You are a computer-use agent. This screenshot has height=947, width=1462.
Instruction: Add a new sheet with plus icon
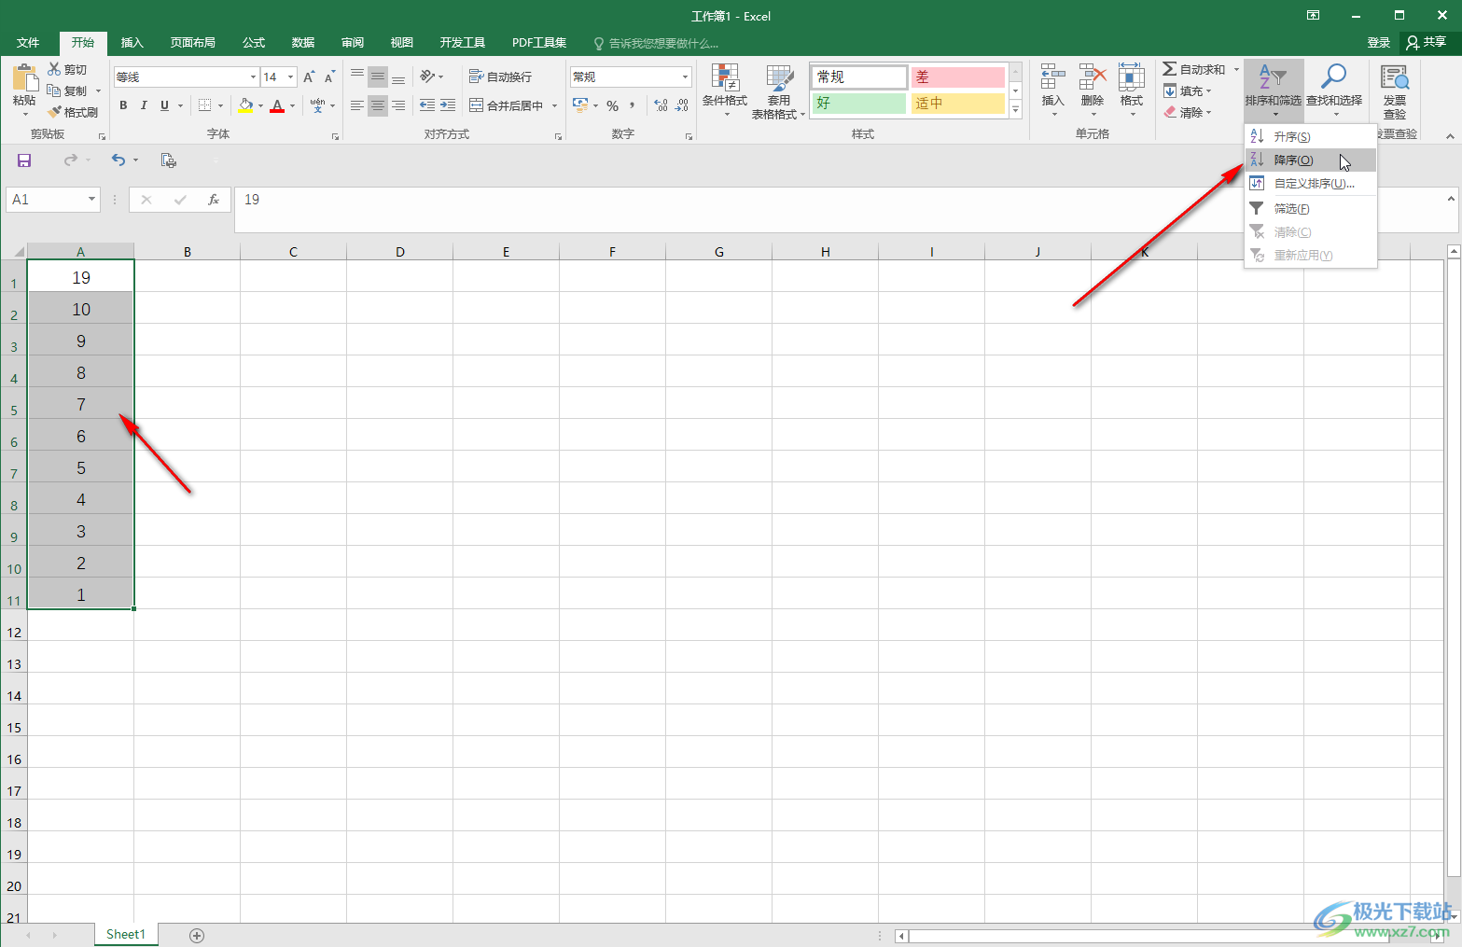(x=197, y=935)
